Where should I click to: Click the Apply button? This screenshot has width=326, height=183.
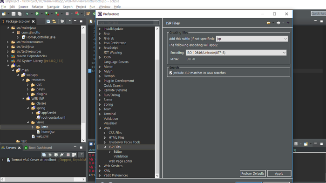click(279, 173)
